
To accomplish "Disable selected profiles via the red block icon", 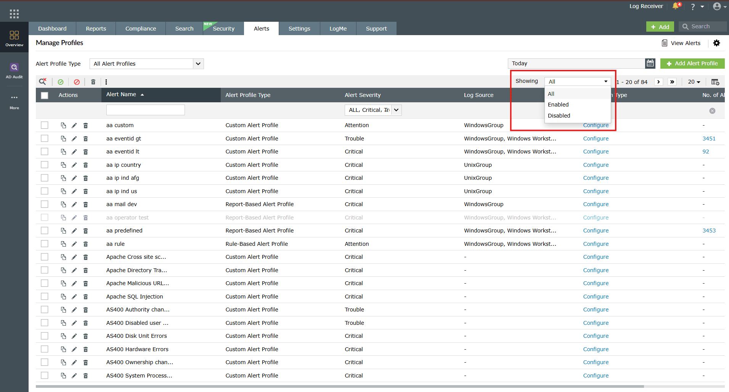I will coord(77,82).
